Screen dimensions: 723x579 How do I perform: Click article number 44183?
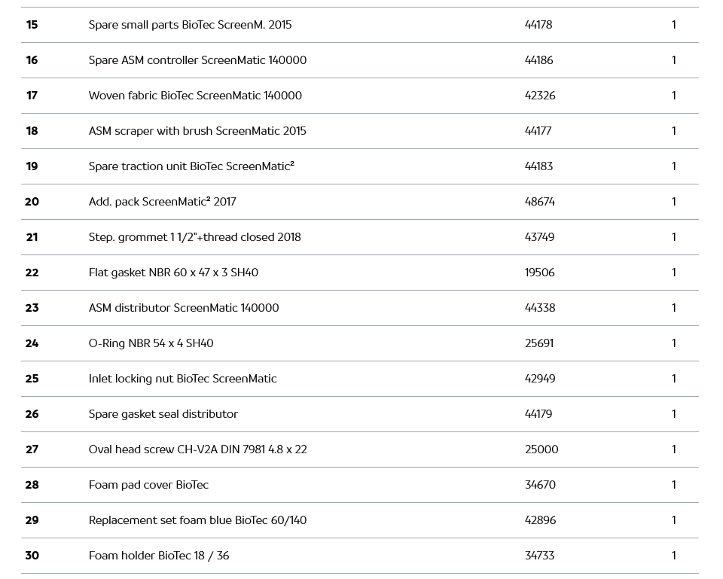pyautogui.click(x=538, y=166)
